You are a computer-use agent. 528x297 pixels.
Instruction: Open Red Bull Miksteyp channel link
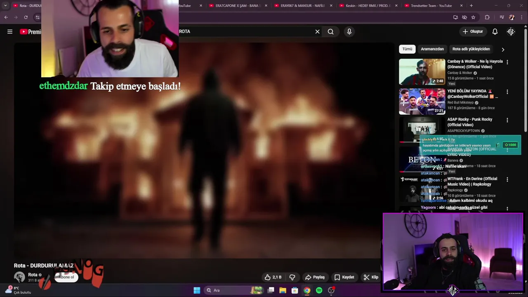tap(461, 103)
